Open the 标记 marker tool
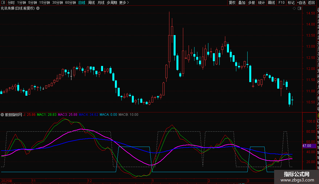 click(291, 3)
